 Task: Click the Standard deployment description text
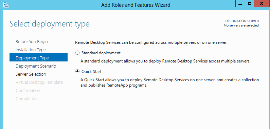(165, 61)
